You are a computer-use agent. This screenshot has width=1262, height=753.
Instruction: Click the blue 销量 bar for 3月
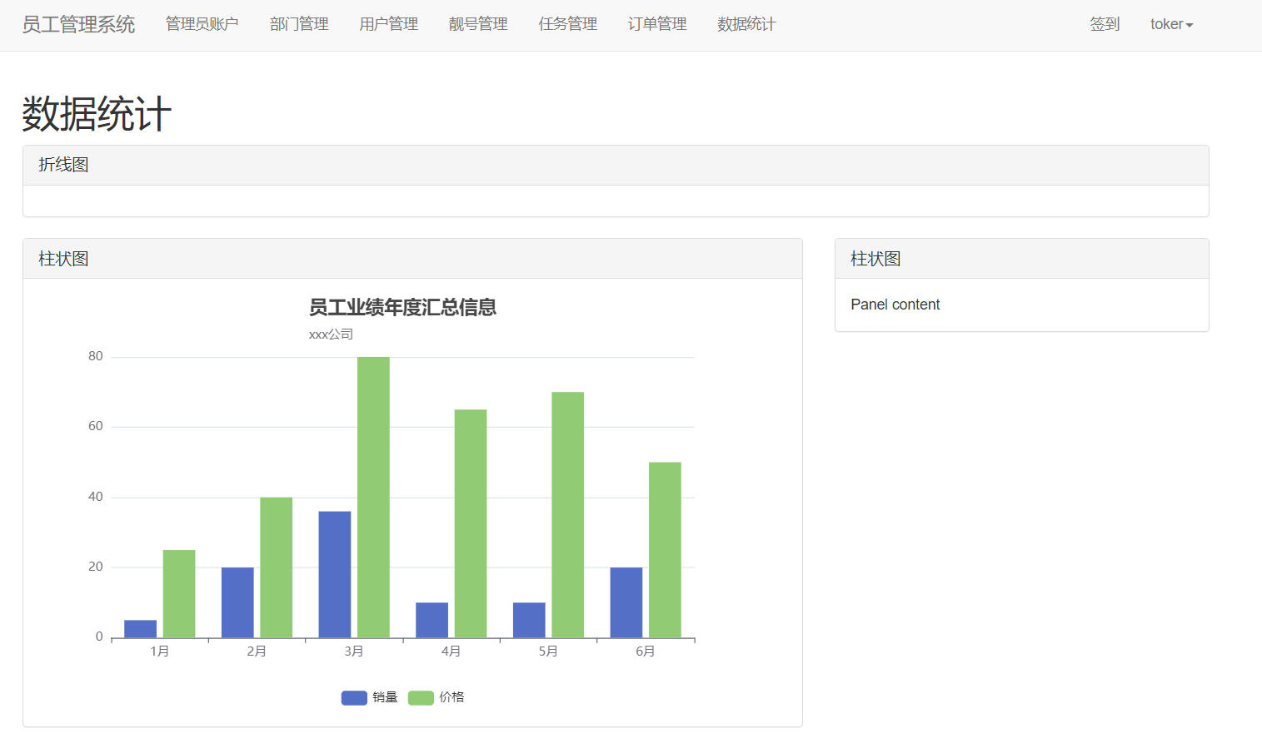click(x=335, y=575)
